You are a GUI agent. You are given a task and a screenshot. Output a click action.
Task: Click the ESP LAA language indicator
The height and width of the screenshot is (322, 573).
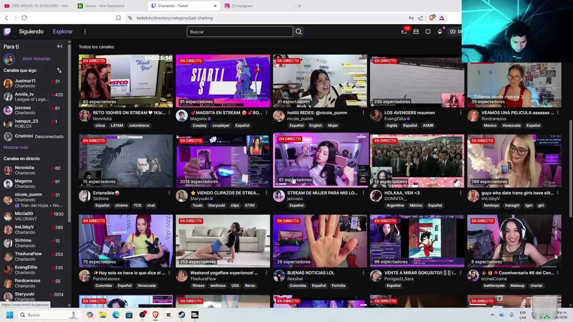pyautogui.click(x=523, y=315)
